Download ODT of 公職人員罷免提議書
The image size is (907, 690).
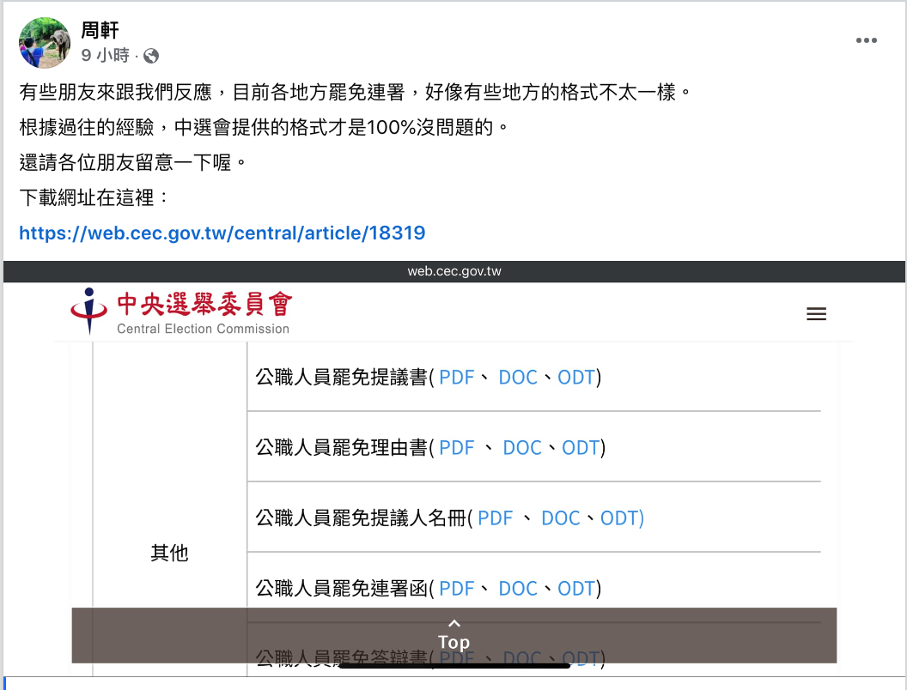tap(576, 378)
